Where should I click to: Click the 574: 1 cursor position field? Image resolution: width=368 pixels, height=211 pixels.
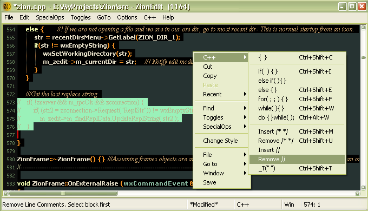pos(312,205)
